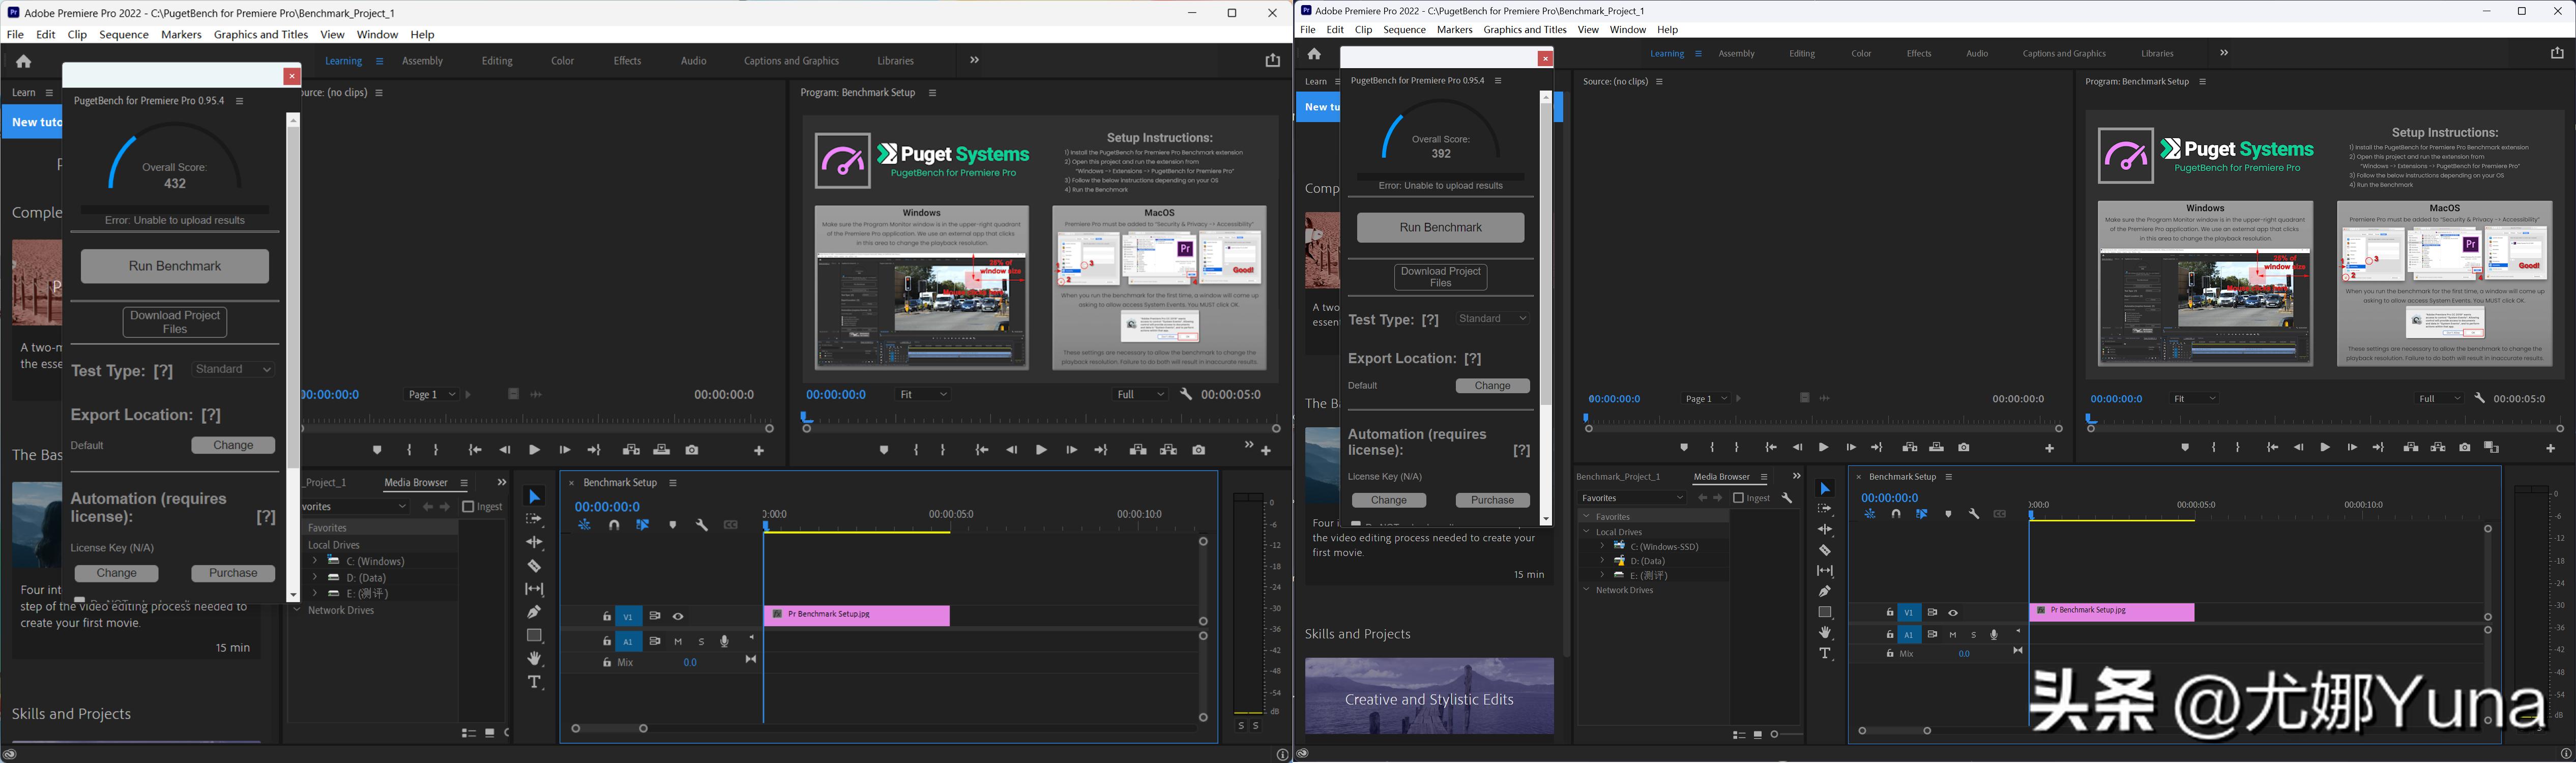Click the Home icon in right window
Image resolution: width=2576 pixels, height=763 pixels.
(1314, 54)
